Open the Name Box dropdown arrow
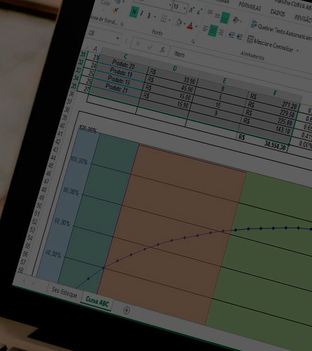 click(117, 39)
